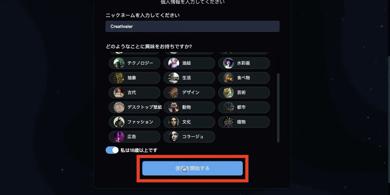
Task: Select the 文化 interest chip
Action: pos(189,122)
